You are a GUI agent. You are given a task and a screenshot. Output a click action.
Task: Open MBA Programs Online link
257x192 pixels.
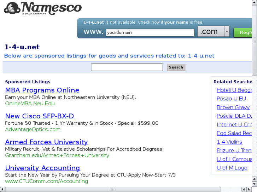[42, 90]
